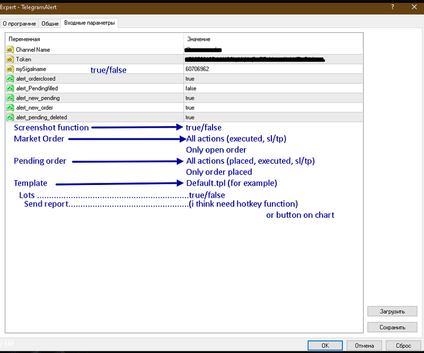Click the Token value field
The image size is (424, 353).
pos(273,59)
